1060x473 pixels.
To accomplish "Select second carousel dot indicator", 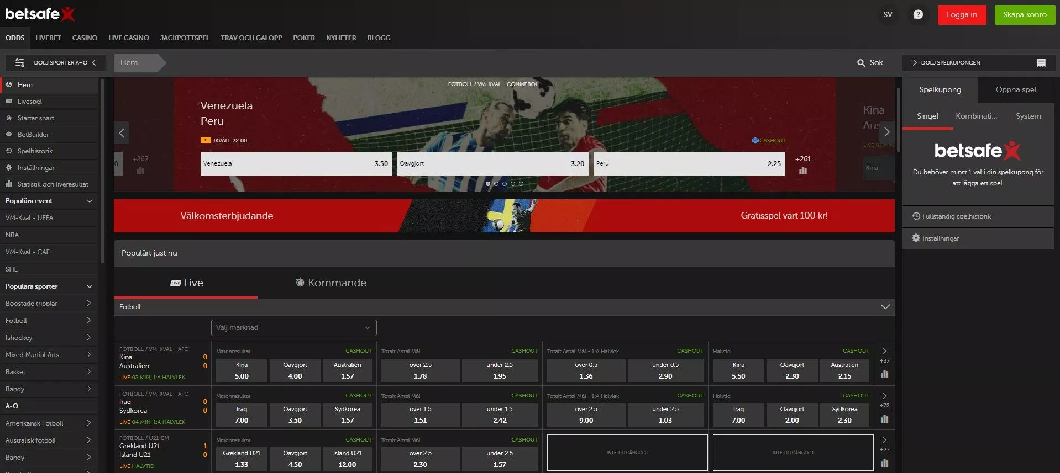I will [x=496, y=184].
